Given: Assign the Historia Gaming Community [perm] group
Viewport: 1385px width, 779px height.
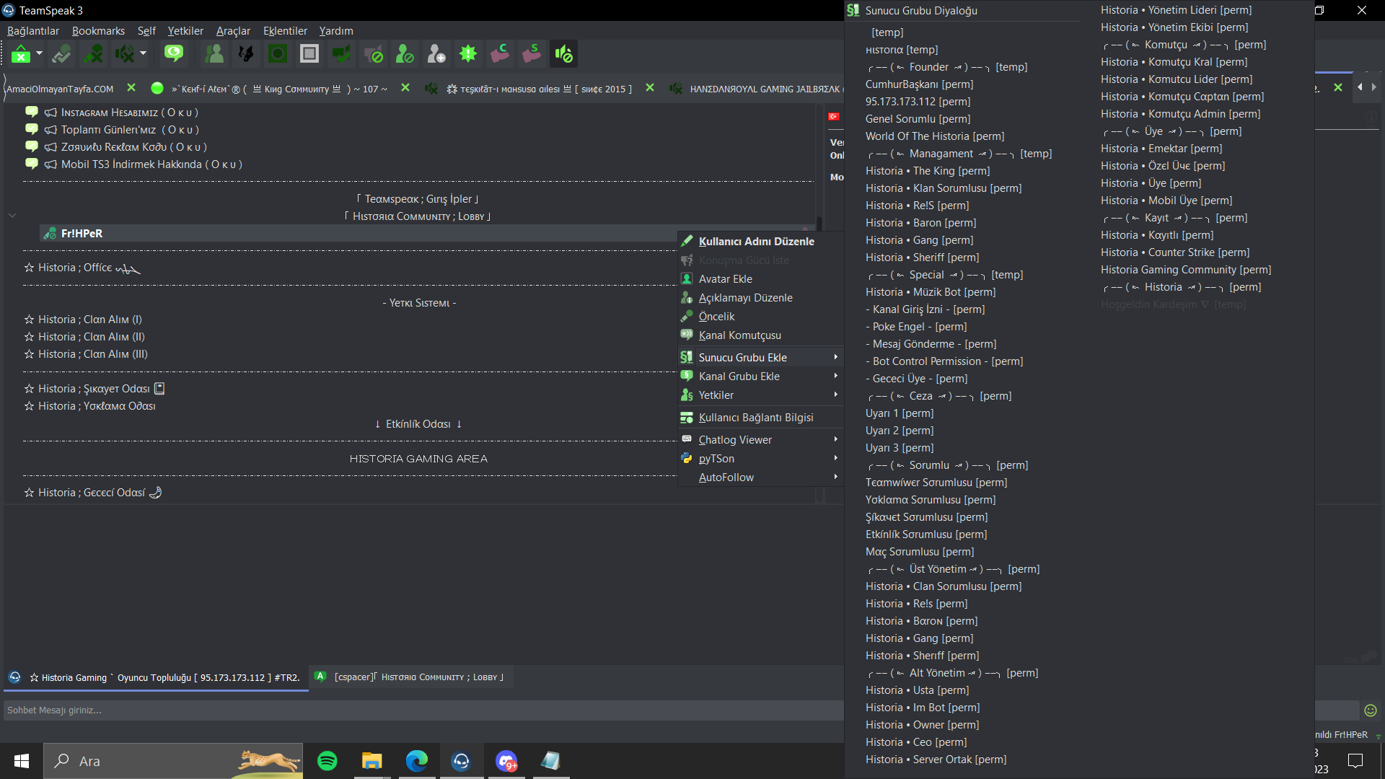Looking at the screenshot, I should (x=1186, y=270).
